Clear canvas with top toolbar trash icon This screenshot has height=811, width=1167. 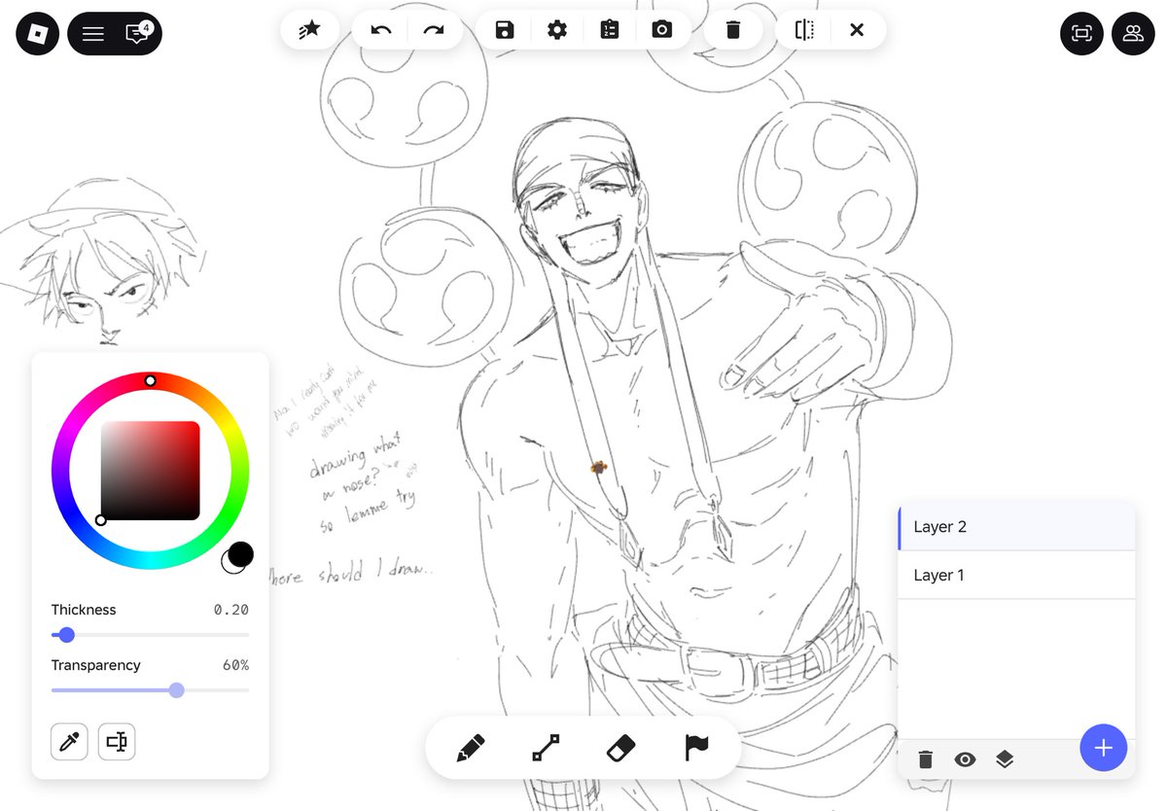tap(733, 30)
